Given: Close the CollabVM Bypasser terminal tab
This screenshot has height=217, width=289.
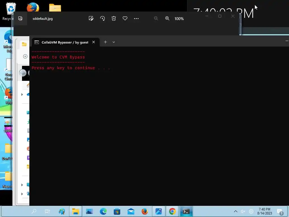Looking at the screenshot, I should click(94, 42).
